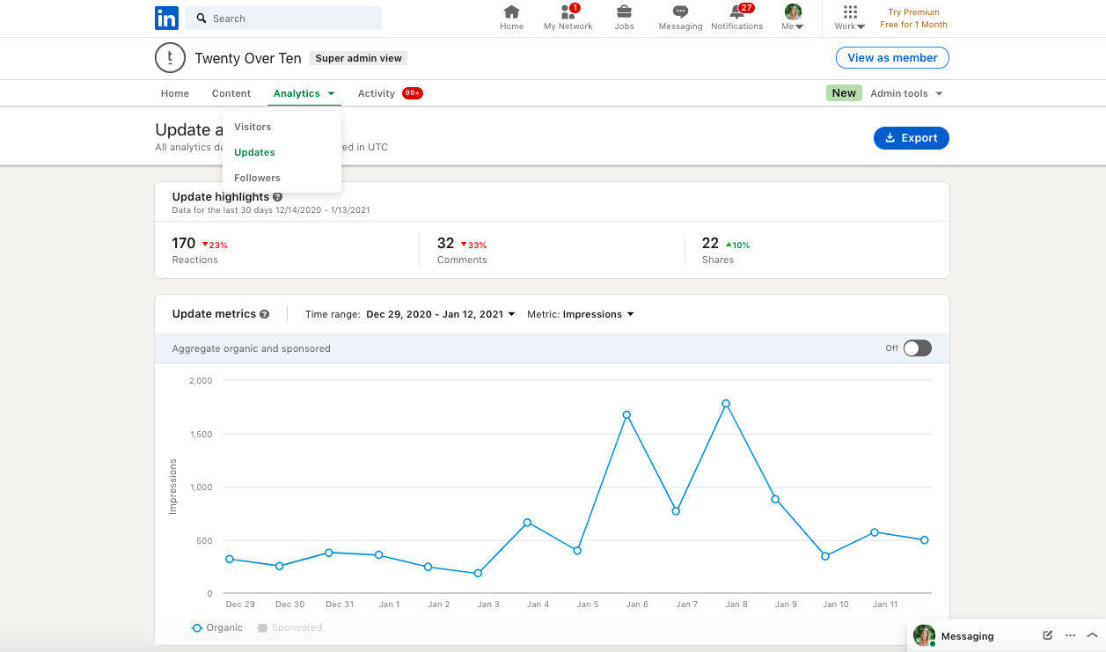This screenshot has height=652, width=1106.
Task: Click the Export button
Action: click(911, 138)
